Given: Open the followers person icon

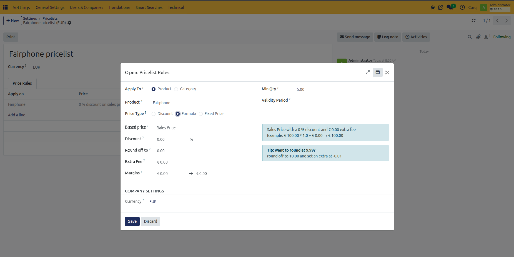Looking at the screenshot, I should click(x=488, y=37).
